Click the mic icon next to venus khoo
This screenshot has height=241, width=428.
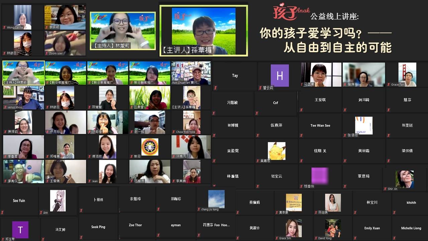coord(5,107)
